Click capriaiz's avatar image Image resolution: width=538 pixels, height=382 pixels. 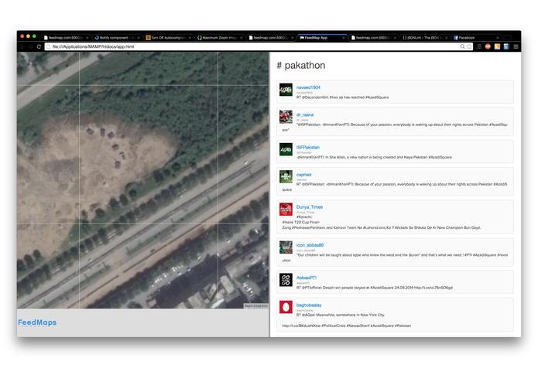(286, 177)
